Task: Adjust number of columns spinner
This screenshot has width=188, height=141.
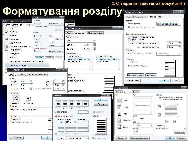Action: click(x=87, y=112)
